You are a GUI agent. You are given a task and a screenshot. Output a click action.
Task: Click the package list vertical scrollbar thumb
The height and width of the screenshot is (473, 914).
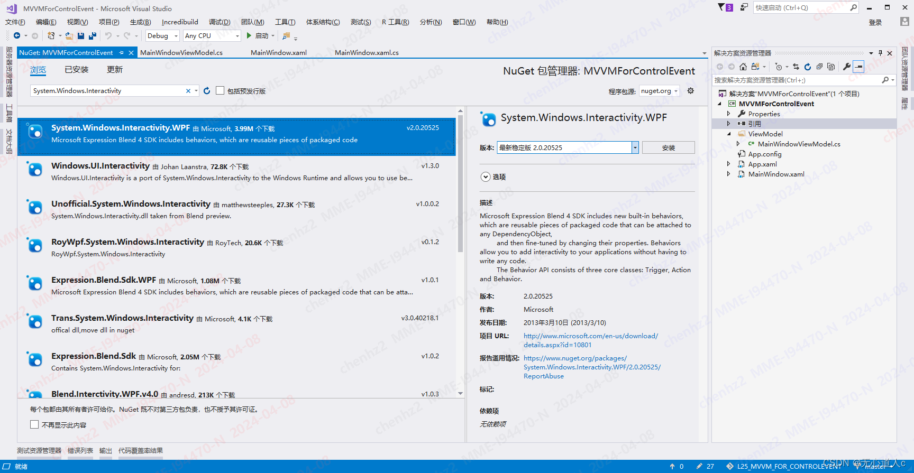(460, 183)
